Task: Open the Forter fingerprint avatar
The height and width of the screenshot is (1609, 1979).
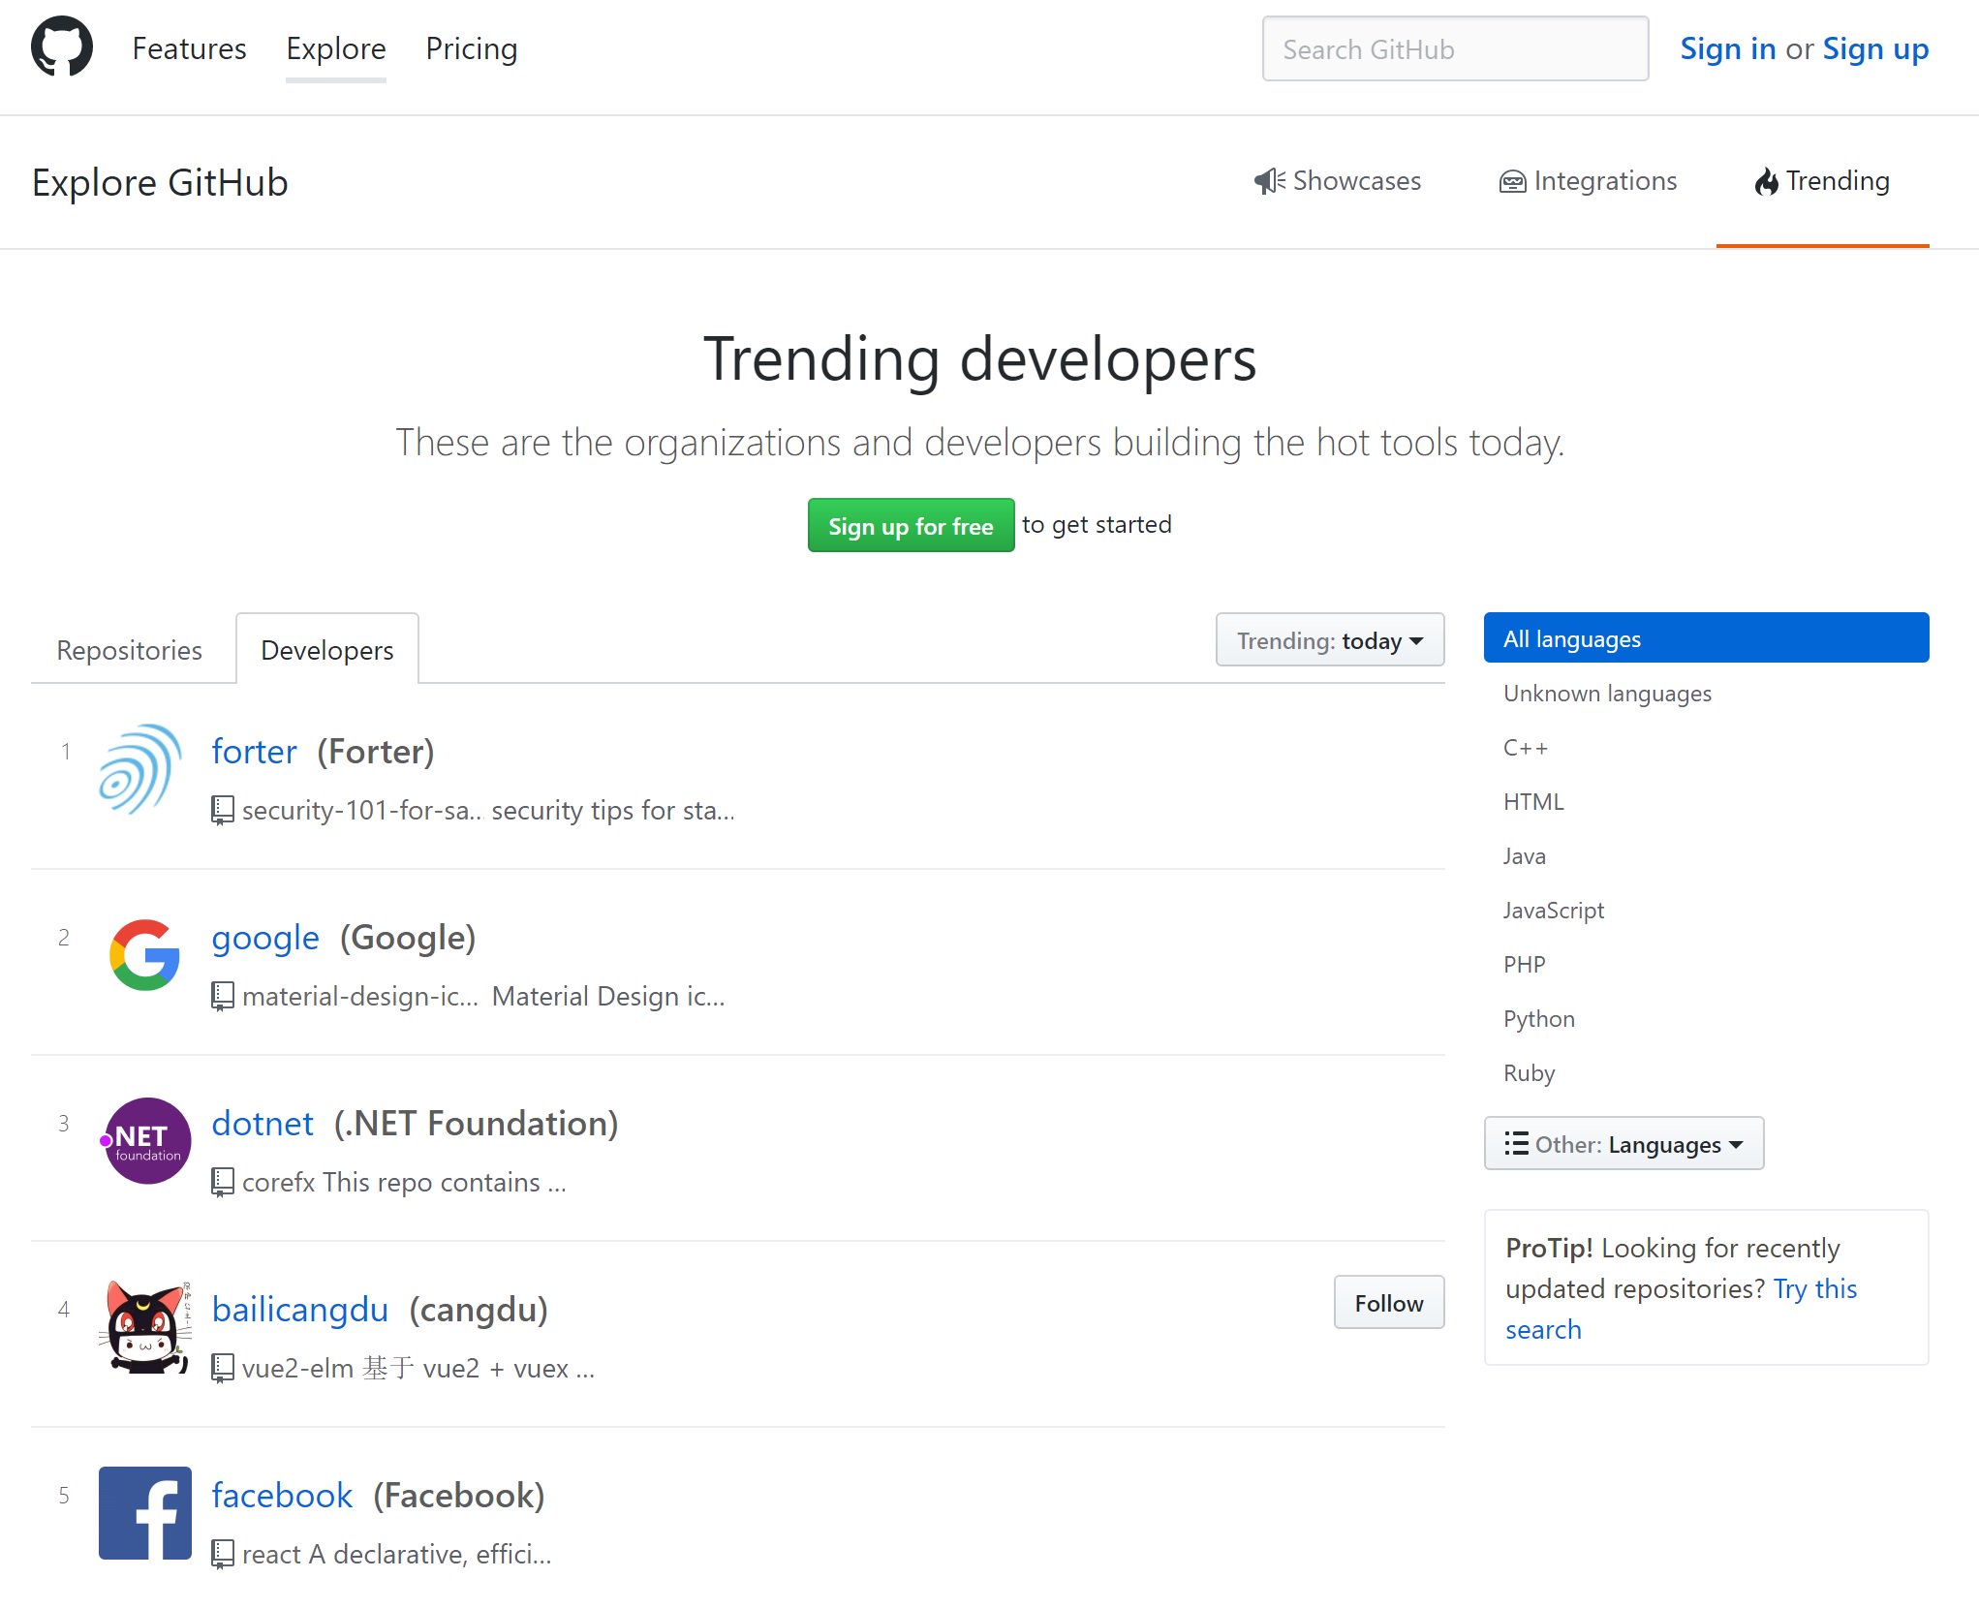Action: pyautogui.click(x=144, y=769)
